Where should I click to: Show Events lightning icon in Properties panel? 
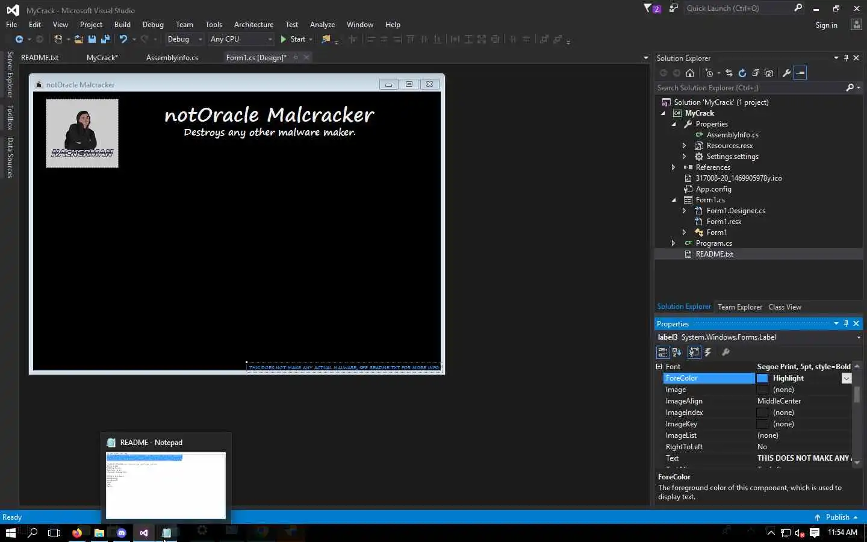point(708,352)
